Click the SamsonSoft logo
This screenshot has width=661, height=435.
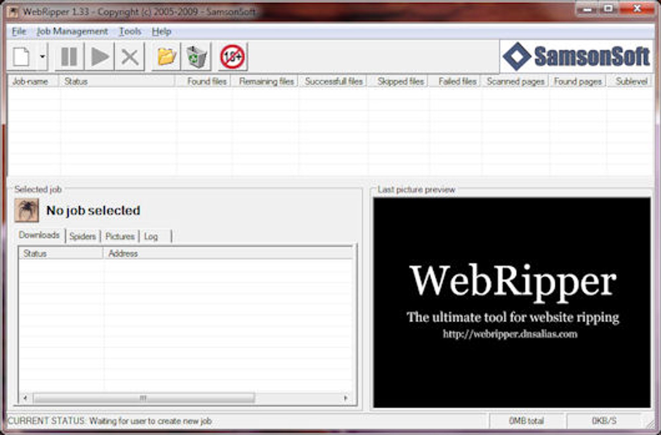(x=576, y=56)
